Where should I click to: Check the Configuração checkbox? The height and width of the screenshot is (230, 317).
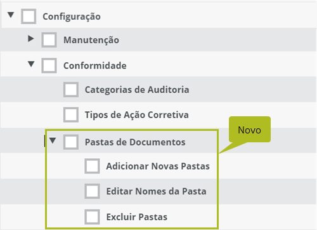tap(29, 17)
